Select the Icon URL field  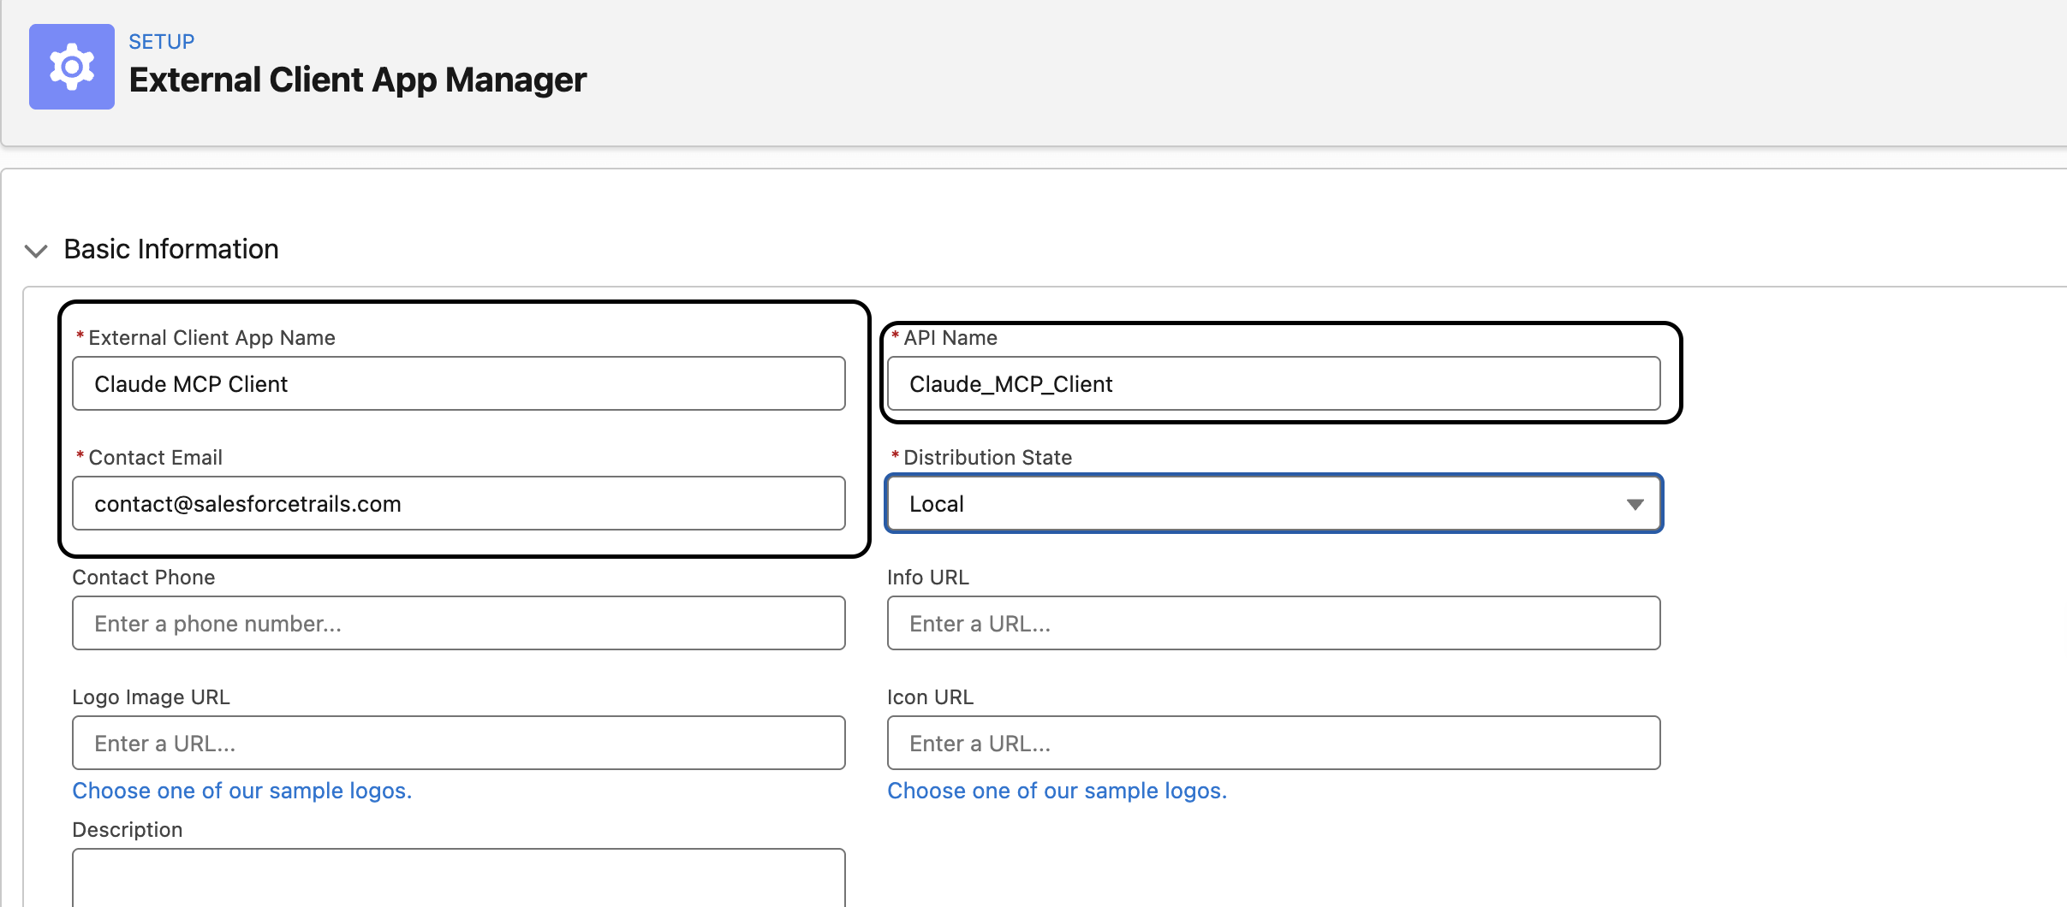(1273, 743)
